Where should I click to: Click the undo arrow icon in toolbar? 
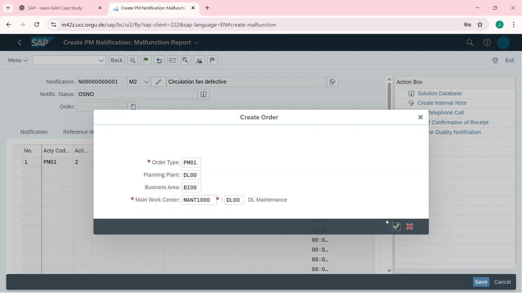pyautogui.click(x=159, y=60)
